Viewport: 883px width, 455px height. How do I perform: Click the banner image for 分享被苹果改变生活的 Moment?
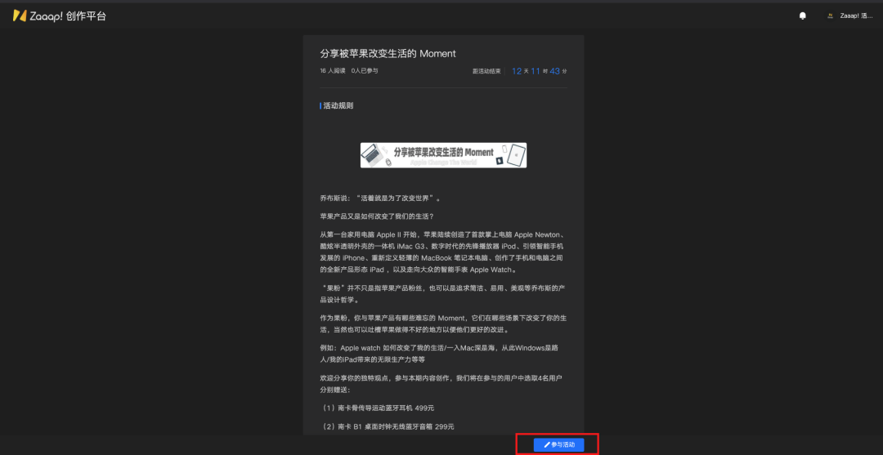click(443, 154)
